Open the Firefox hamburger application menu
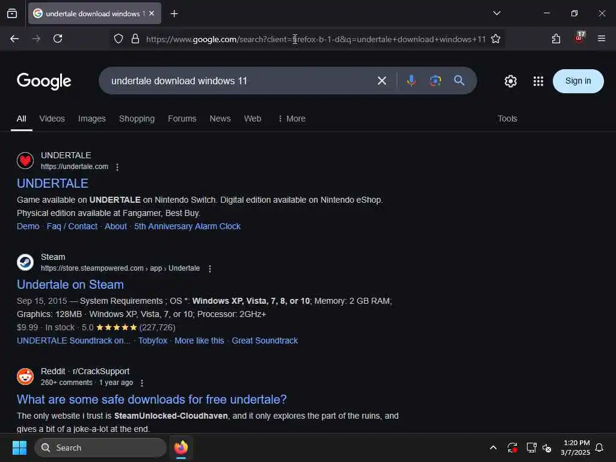This screenshot has height=462, width=616. coord(601,38)
